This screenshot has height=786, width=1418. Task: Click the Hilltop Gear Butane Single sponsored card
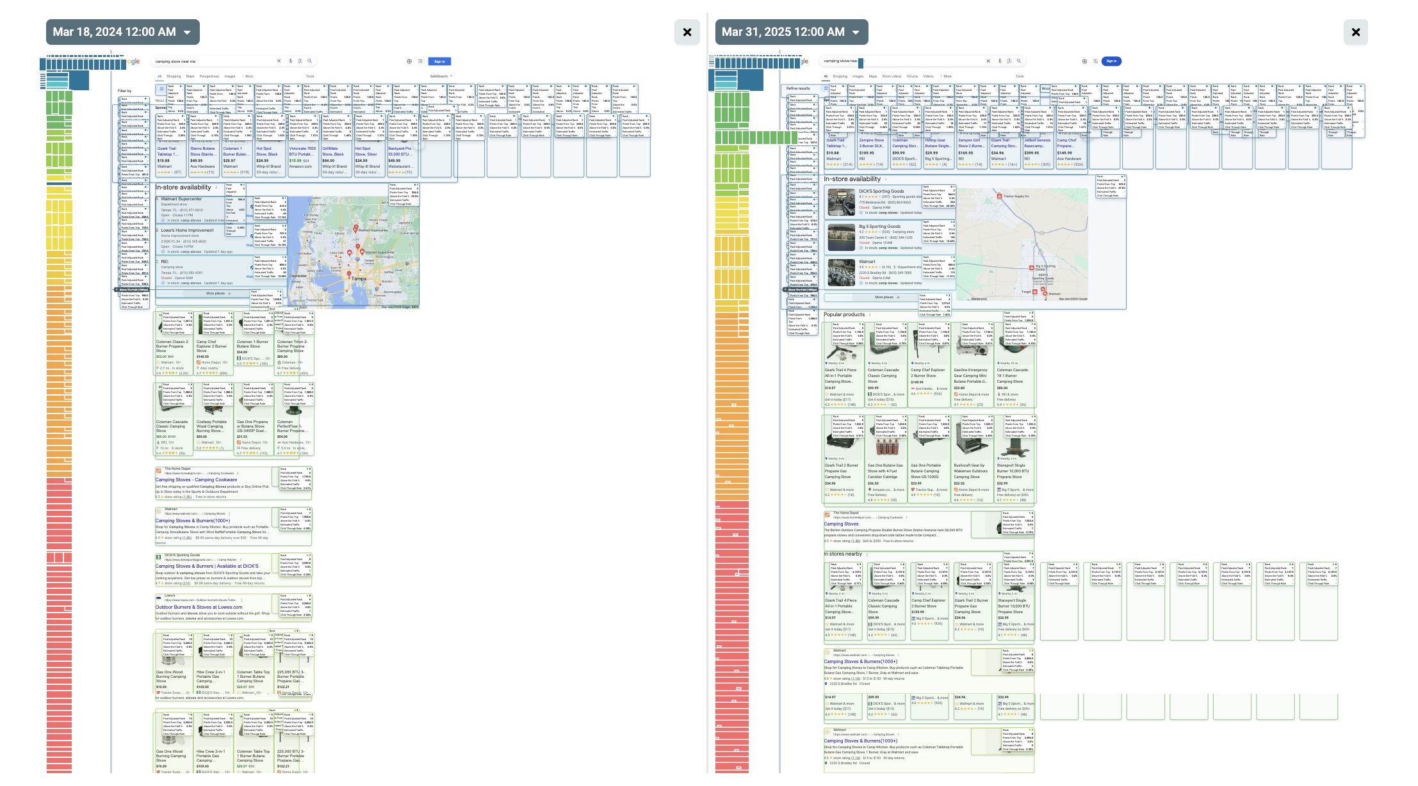coord(940,138)
